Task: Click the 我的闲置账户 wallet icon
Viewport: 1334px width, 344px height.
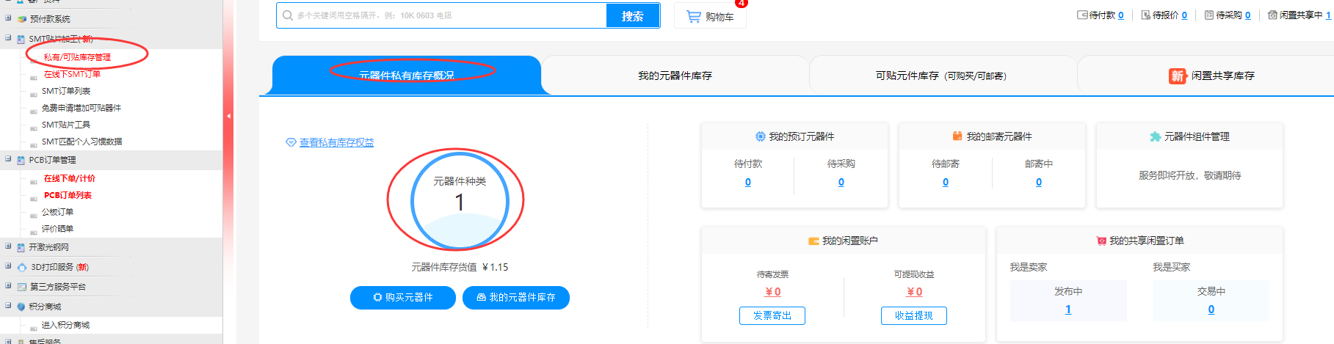Action: [813, 241]
